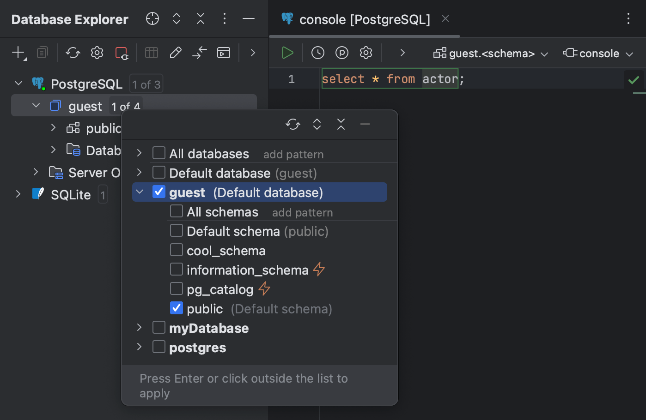Viewport: 646px width, 420px height.
Task: Open console settings gear icon
Action: [366, 53]
